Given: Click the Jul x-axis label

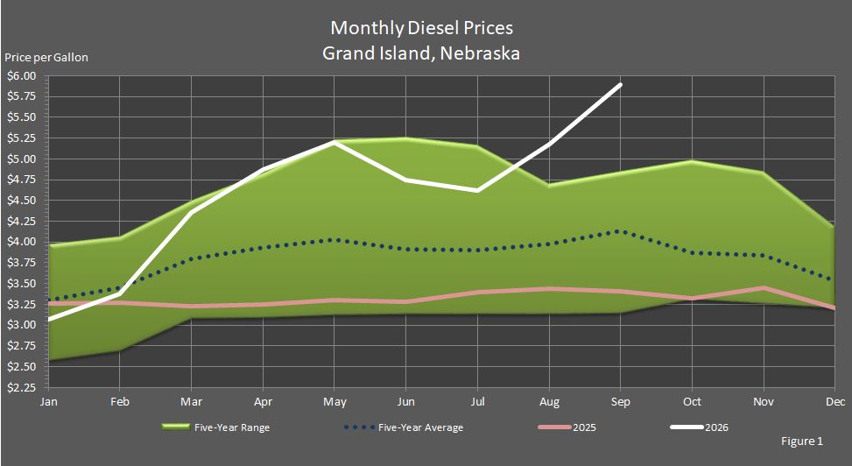Looking at the screenshot, I should click(x=477, y=402).
